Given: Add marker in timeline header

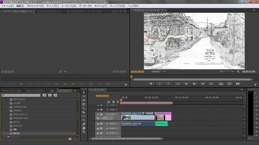Looking at the screenshot, I should (118, 102).
